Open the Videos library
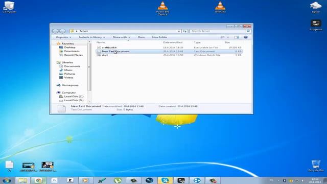Viewport: 327px width, 184px height. (68, 77)
